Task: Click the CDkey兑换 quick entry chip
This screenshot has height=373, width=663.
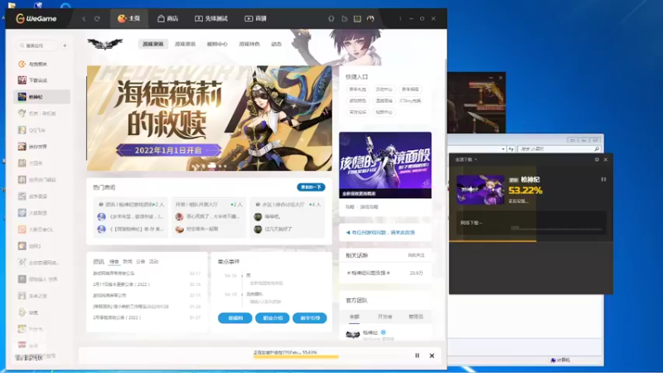Action: 409,100
